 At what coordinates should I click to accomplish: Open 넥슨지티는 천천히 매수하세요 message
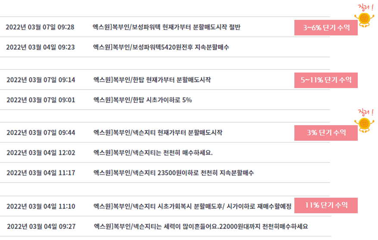[153, 153]
